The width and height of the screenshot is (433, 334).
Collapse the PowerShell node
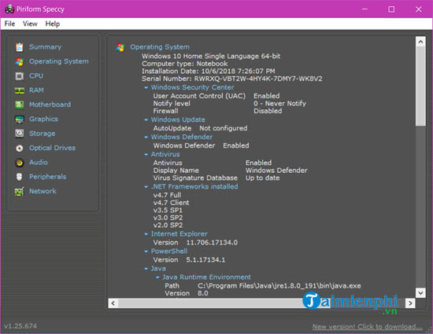(x=146, y=251)
